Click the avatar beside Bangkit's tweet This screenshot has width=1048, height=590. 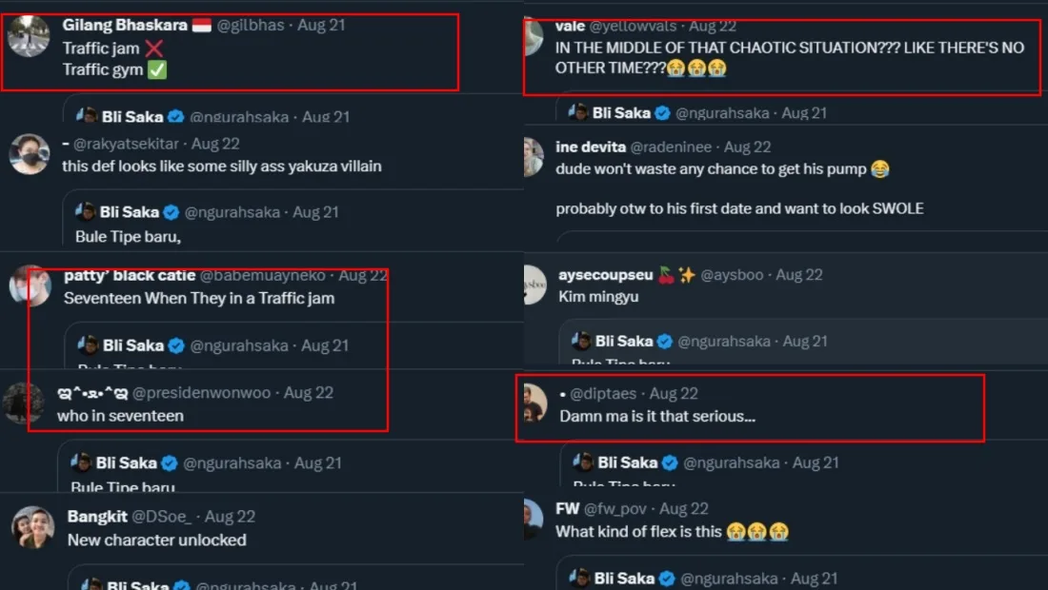pos(32,527)
